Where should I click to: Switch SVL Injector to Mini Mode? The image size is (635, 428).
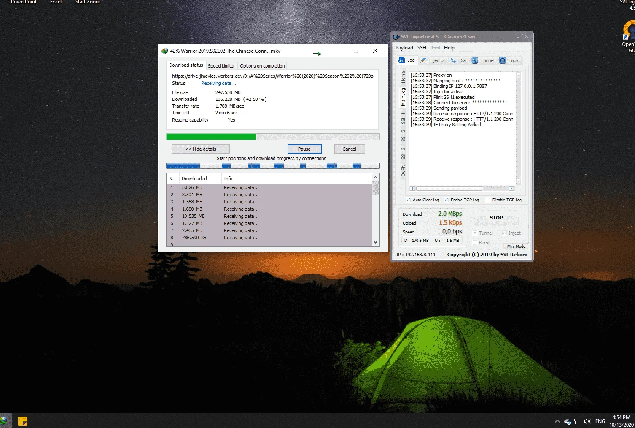click(516, 246)
